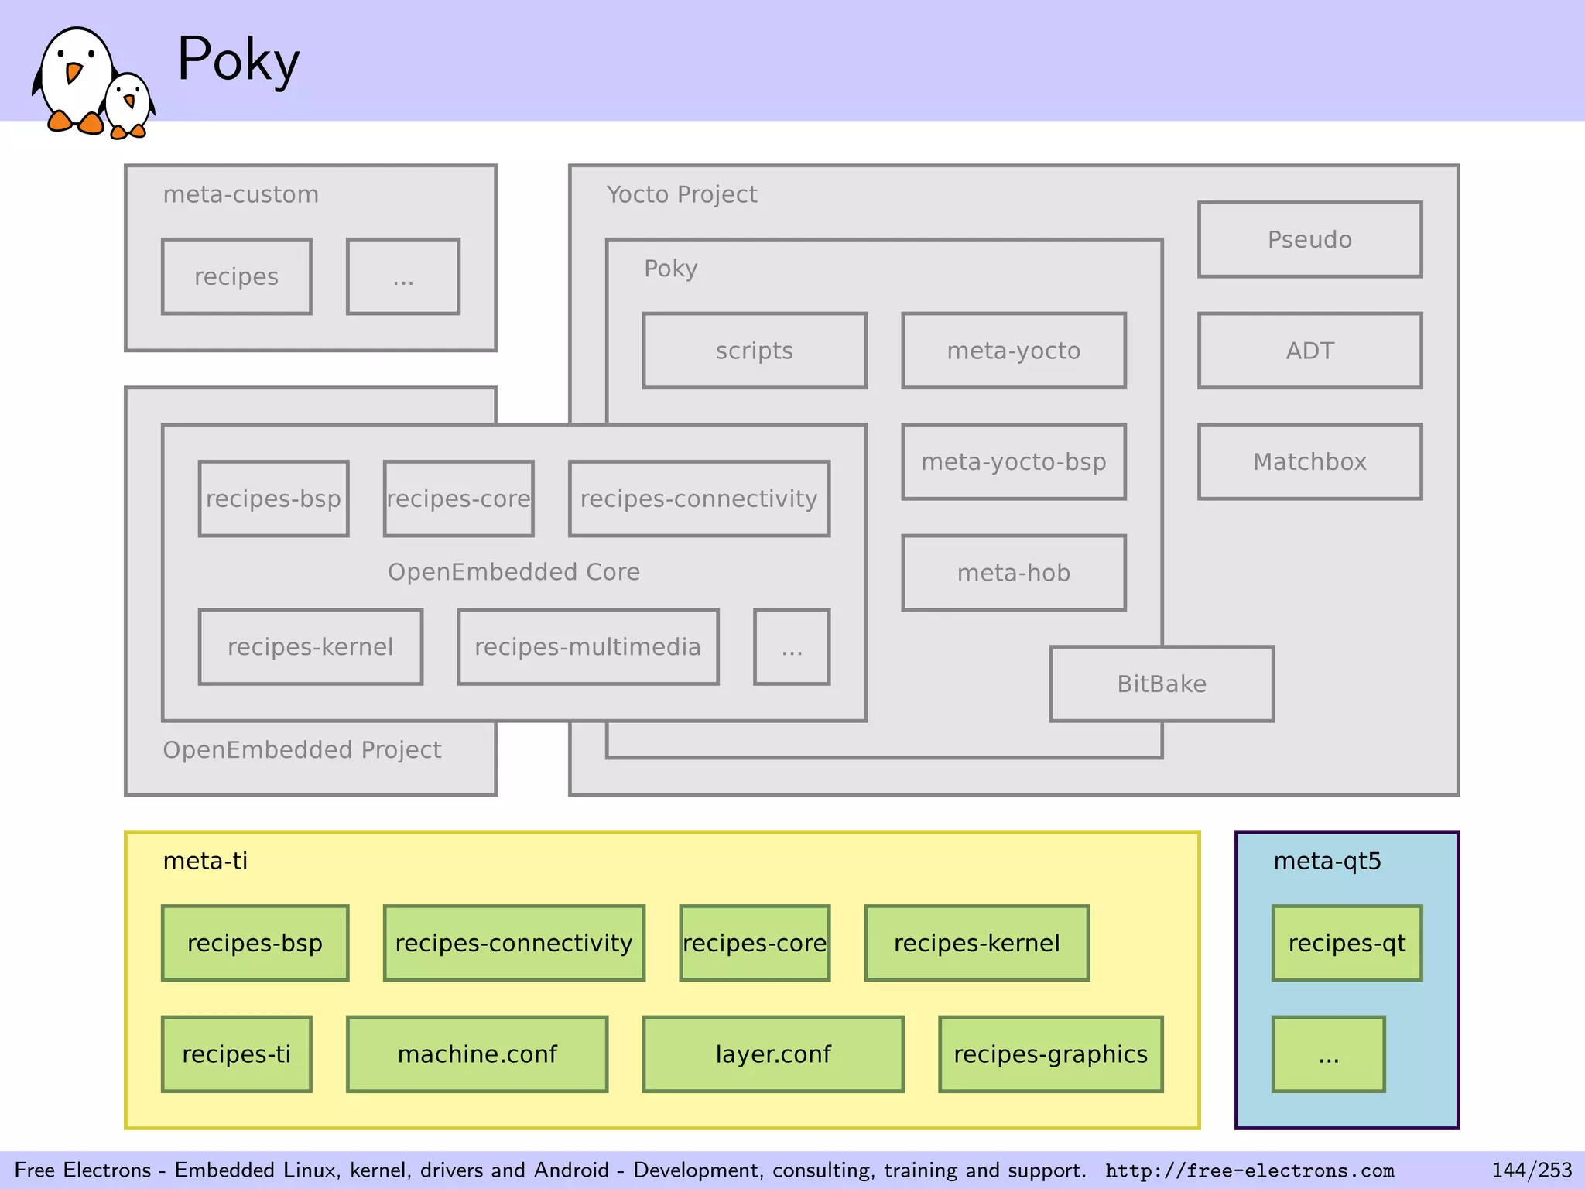The width and height of the screenshot is (1585, 1189).
Task: Click the recipes-multimedia box in OpenEmbedded Core
Action: pyautogui.click(x=587, y=646)
